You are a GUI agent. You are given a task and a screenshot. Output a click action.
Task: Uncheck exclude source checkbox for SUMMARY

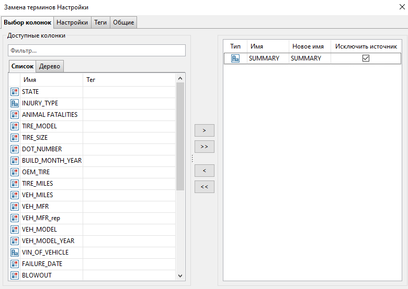click(366, 58)
